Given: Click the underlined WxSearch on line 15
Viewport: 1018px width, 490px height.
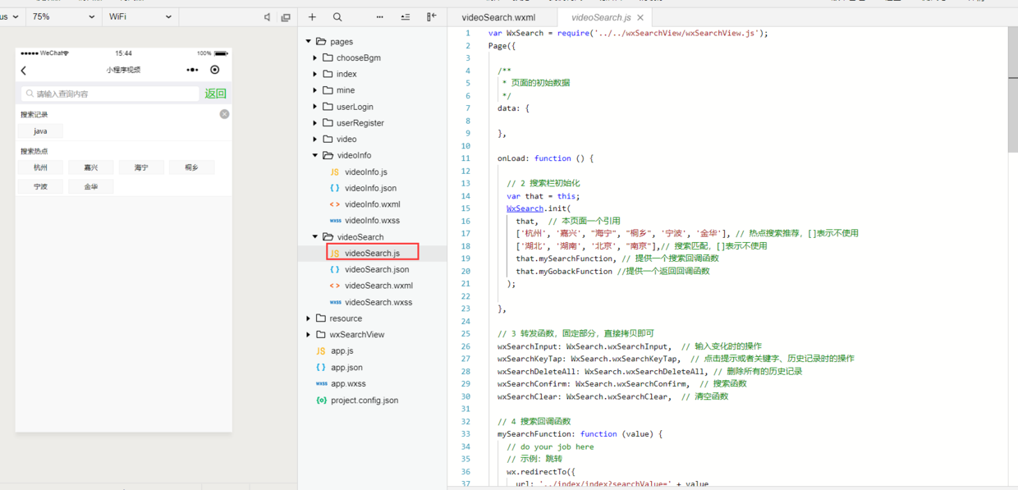Looking at the screenshot, I should 525,208.
